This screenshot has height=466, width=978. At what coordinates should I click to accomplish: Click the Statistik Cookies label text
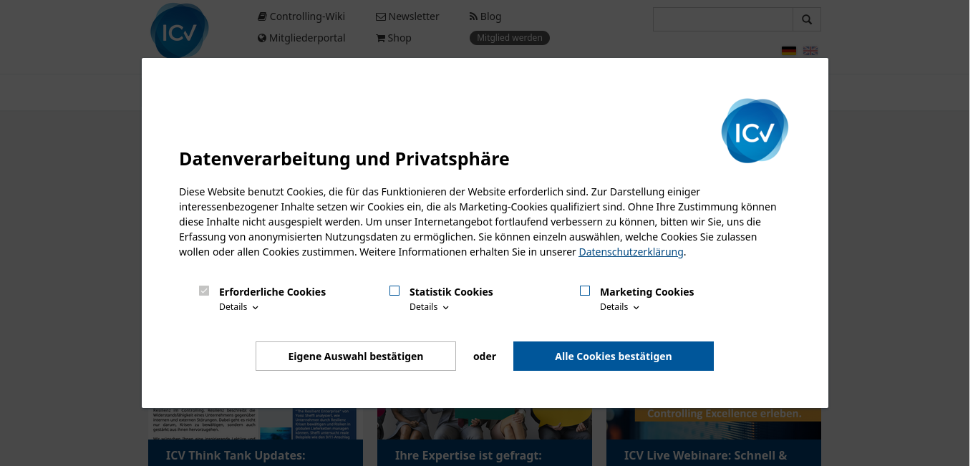(451, 292)
